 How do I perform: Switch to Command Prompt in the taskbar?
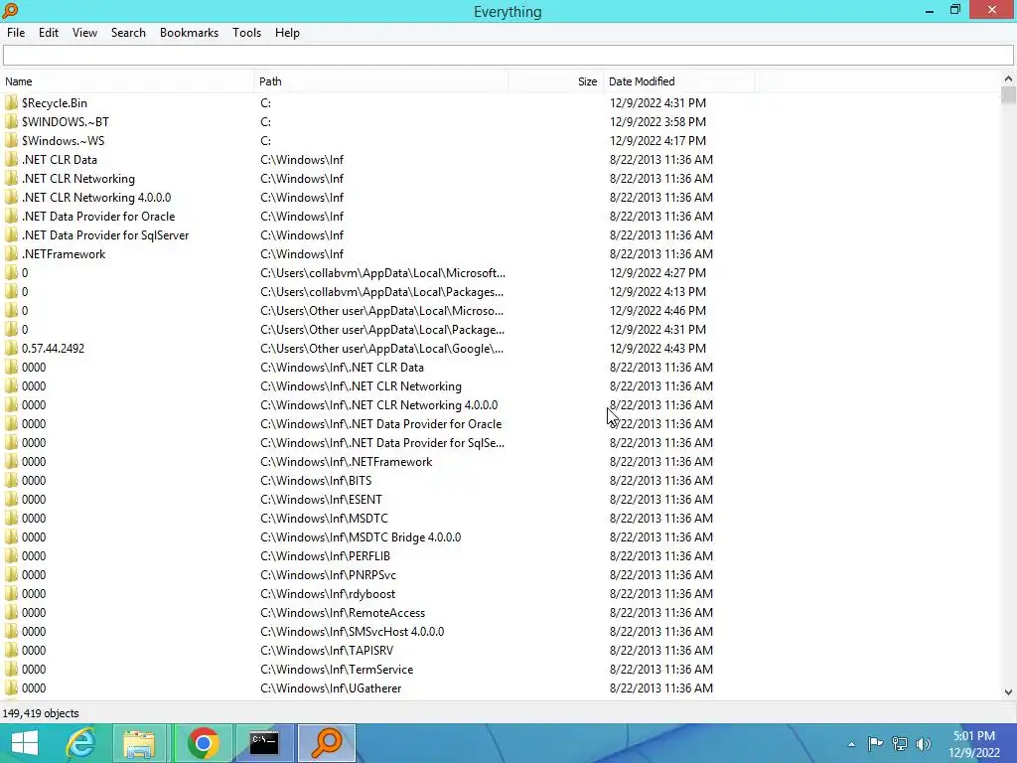tap(264, 743)
